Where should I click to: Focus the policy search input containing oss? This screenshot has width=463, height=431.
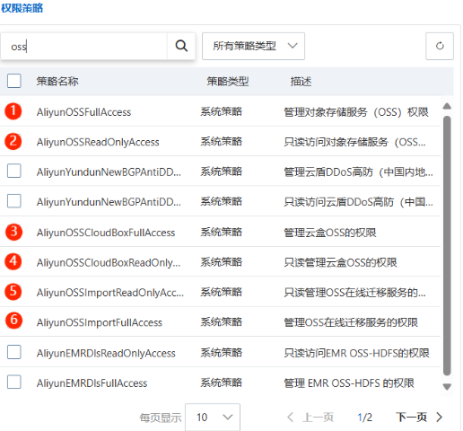(x=83, y=47)
